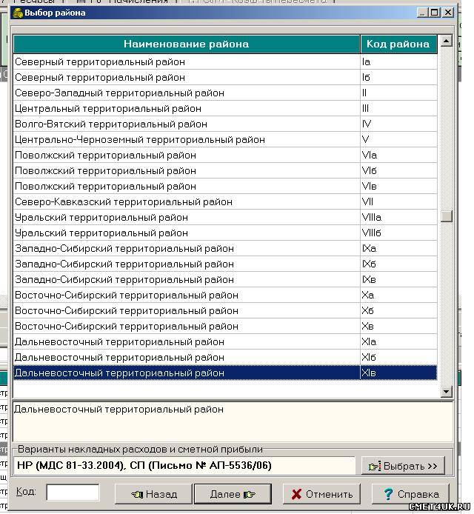This screenshot has width=474, height=514.
Task: Open Справка help button
Action: (x=410, y=494)
